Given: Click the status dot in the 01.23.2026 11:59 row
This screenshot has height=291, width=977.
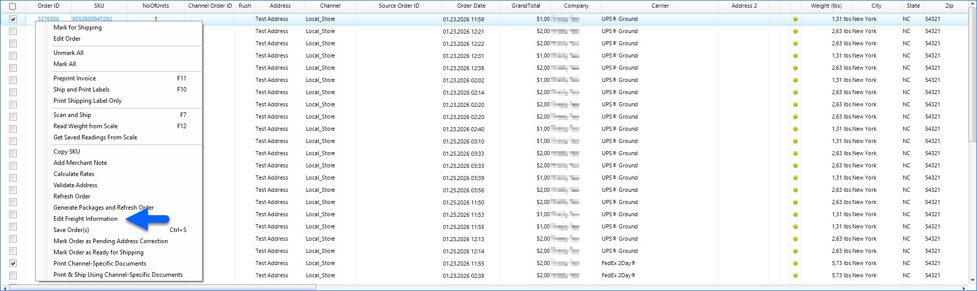Looking at the screenshot, I should [x=795, y=19].
